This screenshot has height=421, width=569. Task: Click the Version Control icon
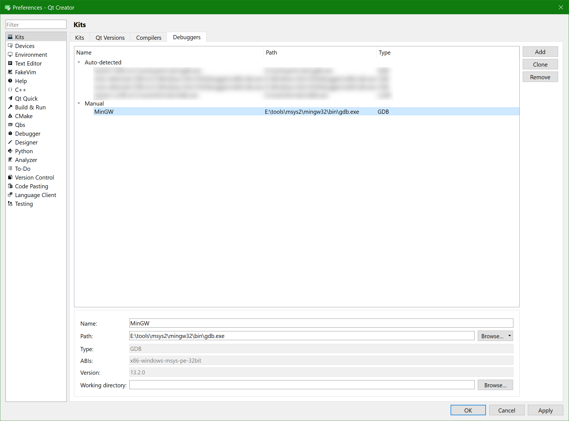pyautogui.click(x=10, y=177)
